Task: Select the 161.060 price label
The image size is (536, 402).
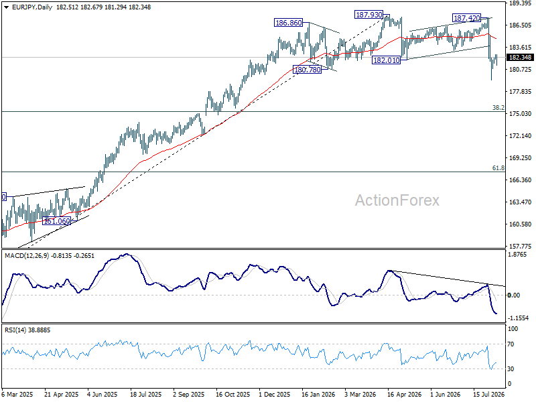Action: pyautogui.click(x=57, y=221)
